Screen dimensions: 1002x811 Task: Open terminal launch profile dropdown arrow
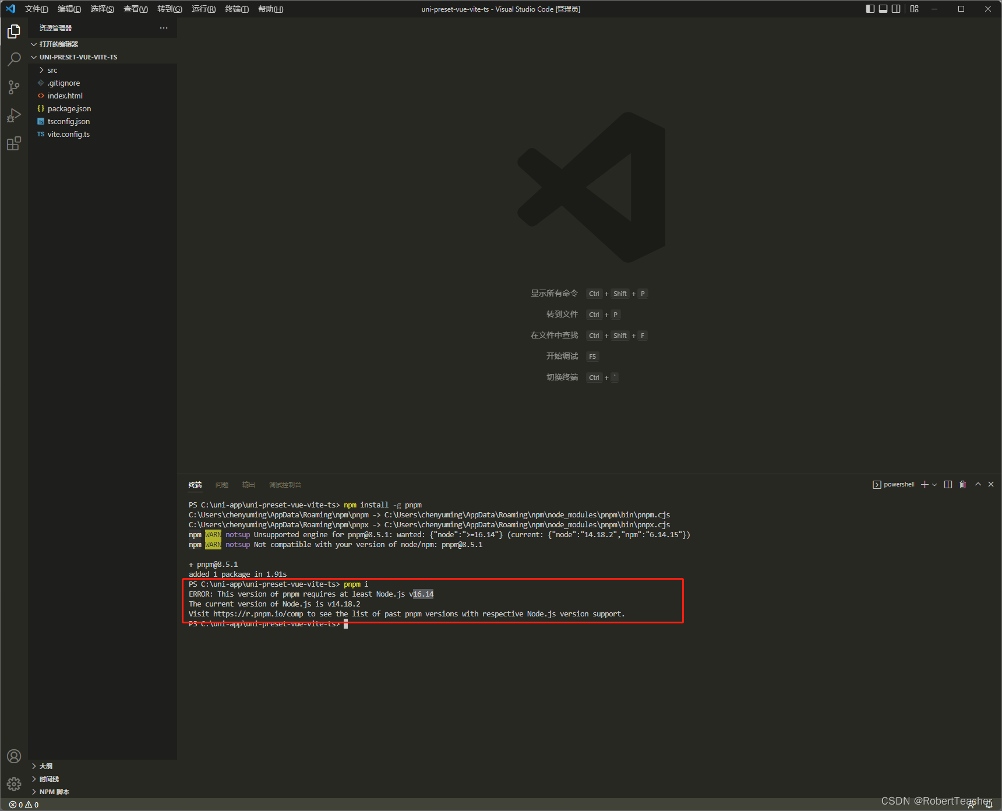(934, 485)
